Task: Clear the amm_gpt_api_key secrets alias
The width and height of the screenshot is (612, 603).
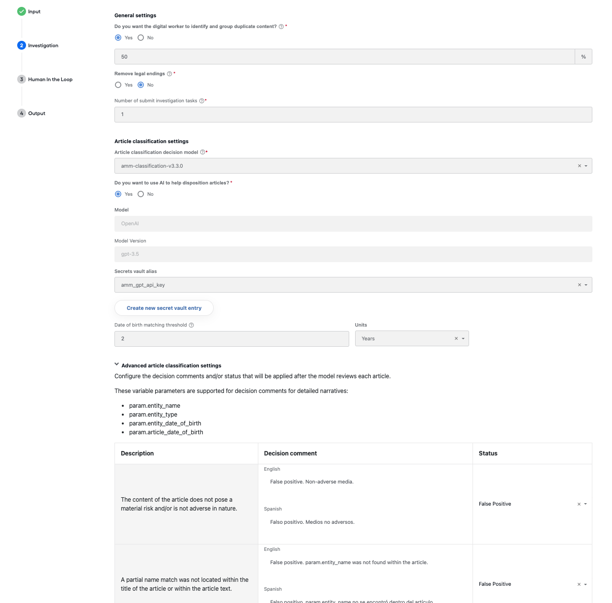Action: pos(579,285)
